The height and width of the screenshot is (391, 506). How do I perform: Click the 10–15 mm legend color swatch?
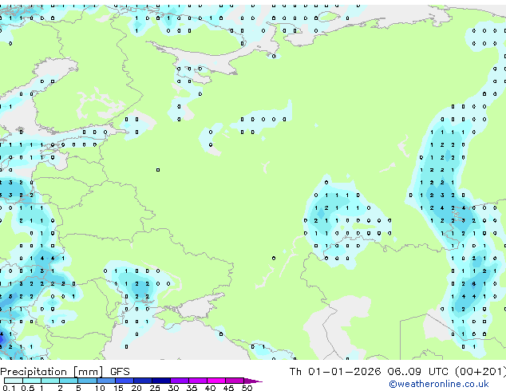tap(106, 381)
